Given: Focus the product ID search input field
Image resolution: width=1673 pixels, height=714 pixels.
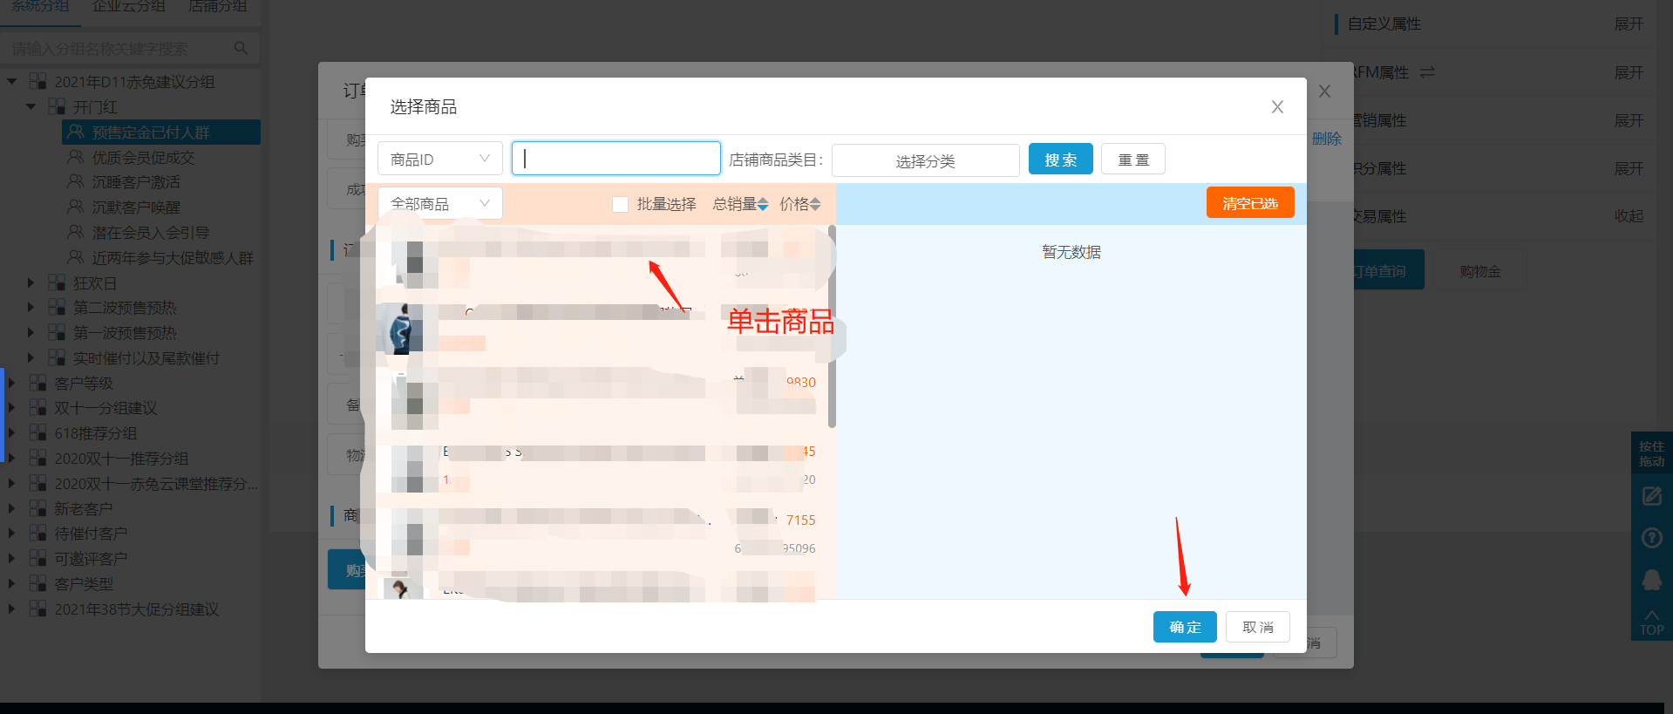Looking at the screenshot, I should (615, 158).
